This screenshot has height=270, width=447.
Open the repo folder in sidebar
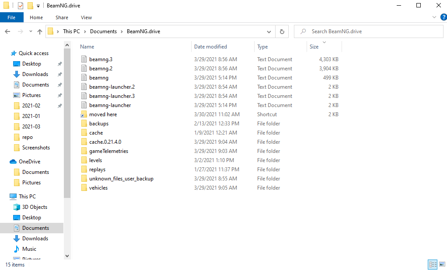tap(28, 137)
